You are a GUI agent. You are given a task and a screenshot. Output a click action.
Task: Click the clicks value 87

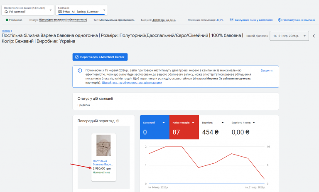coord(176,132)
